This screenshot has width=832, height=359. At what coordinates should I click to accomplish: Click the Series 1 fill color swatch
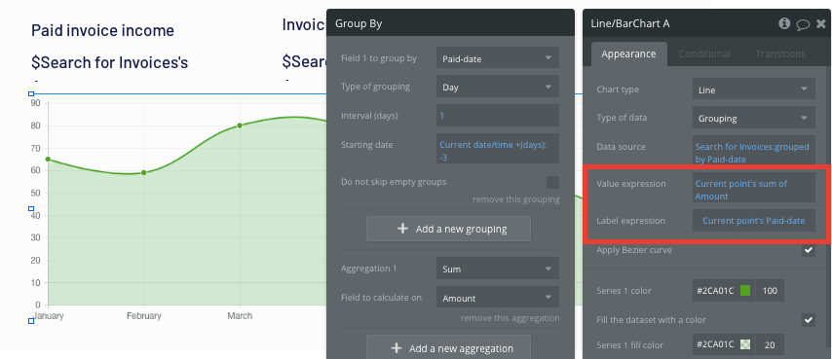click(x=745, y=344)
